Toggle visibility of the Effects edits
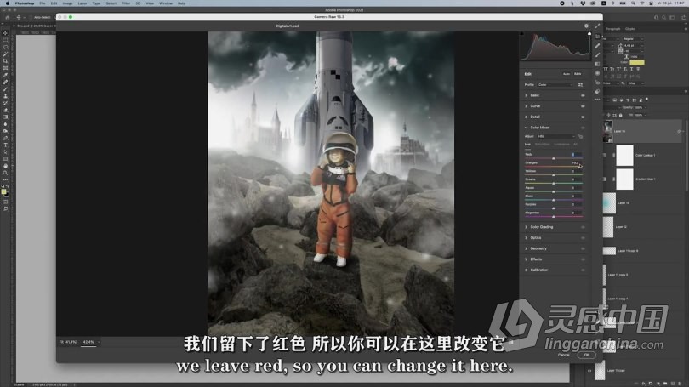 tap(583, 259)
